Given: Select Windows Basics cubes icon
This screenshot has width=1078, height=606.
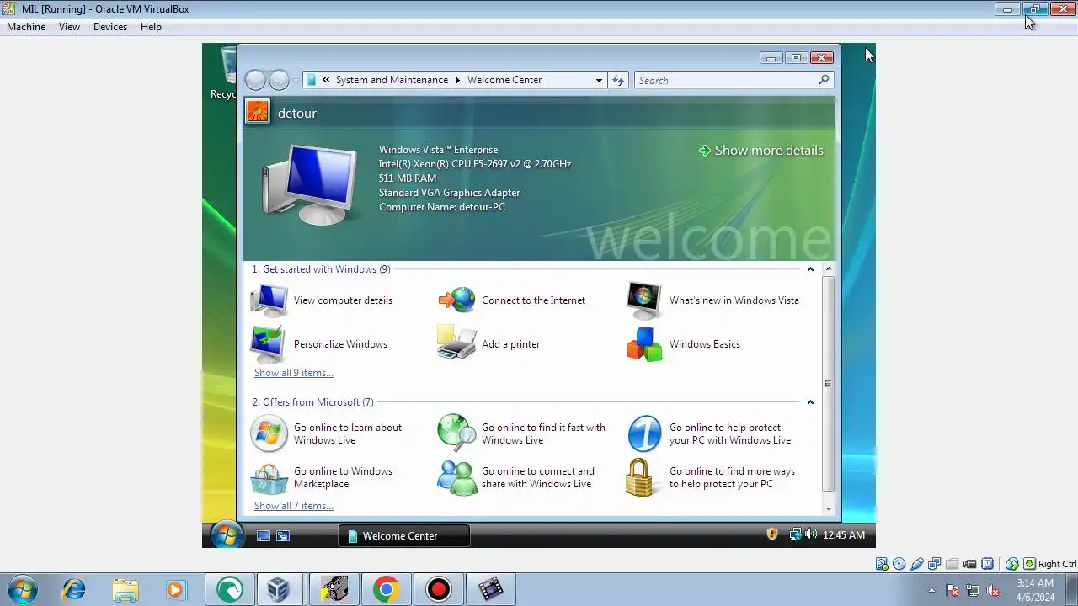Looking at the screenshot, I should coord(644,344).
